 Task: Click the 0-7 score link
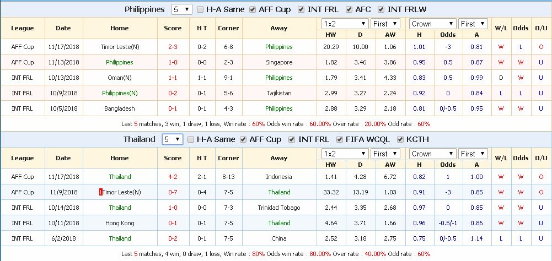point(173,192)
